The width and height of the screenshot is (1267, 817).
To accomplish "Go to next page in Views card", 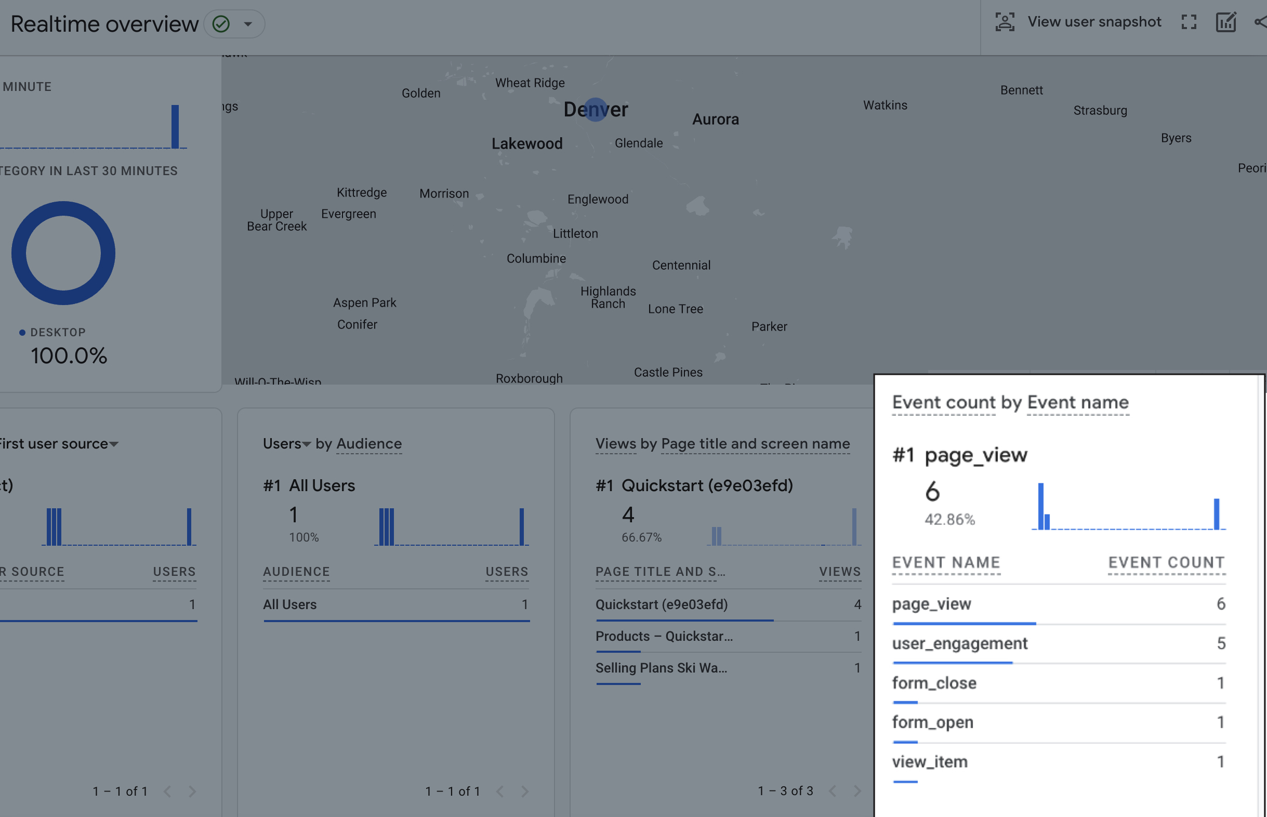I will [857, 791].
